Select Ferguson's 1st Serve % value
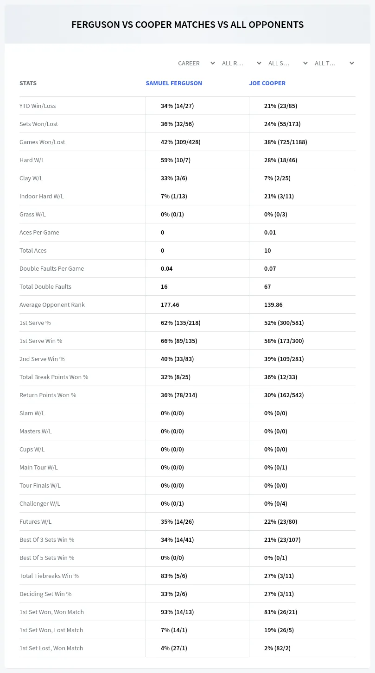375x673 pixels. pos(181,323)
